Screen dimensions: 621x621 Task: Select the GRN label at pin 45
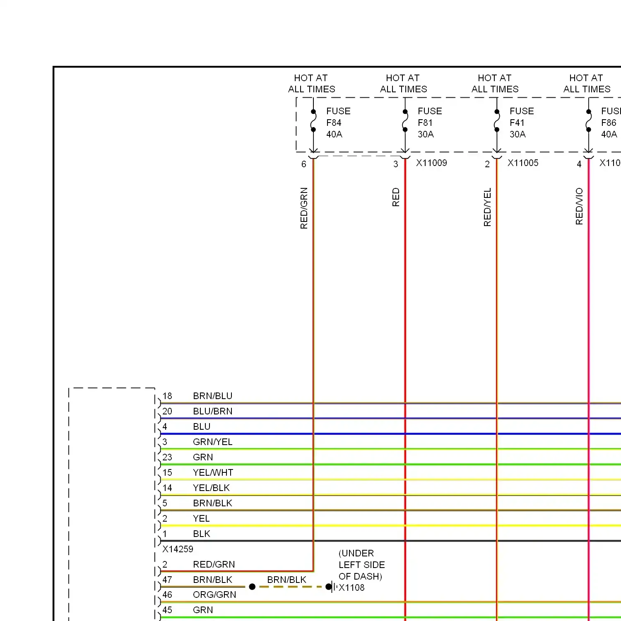(203, 610)
